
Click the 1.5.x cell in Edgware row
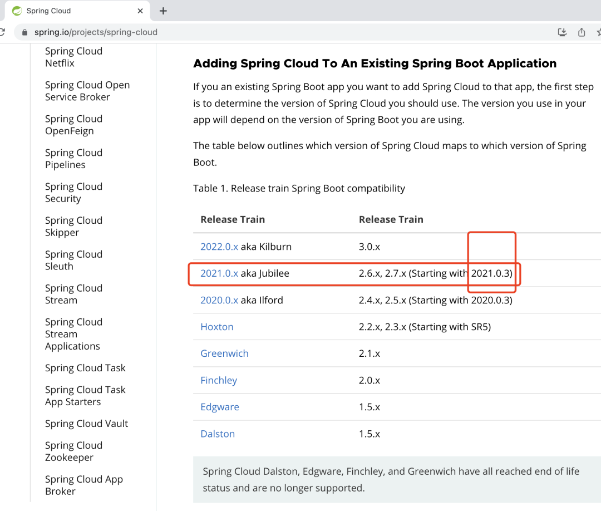(x=370, y=407)
